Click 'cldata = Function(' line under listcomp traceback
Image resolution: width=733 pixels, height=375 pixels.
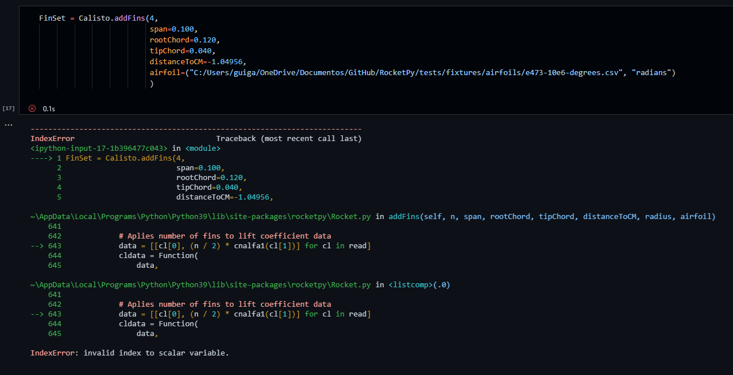coord(158,324)
